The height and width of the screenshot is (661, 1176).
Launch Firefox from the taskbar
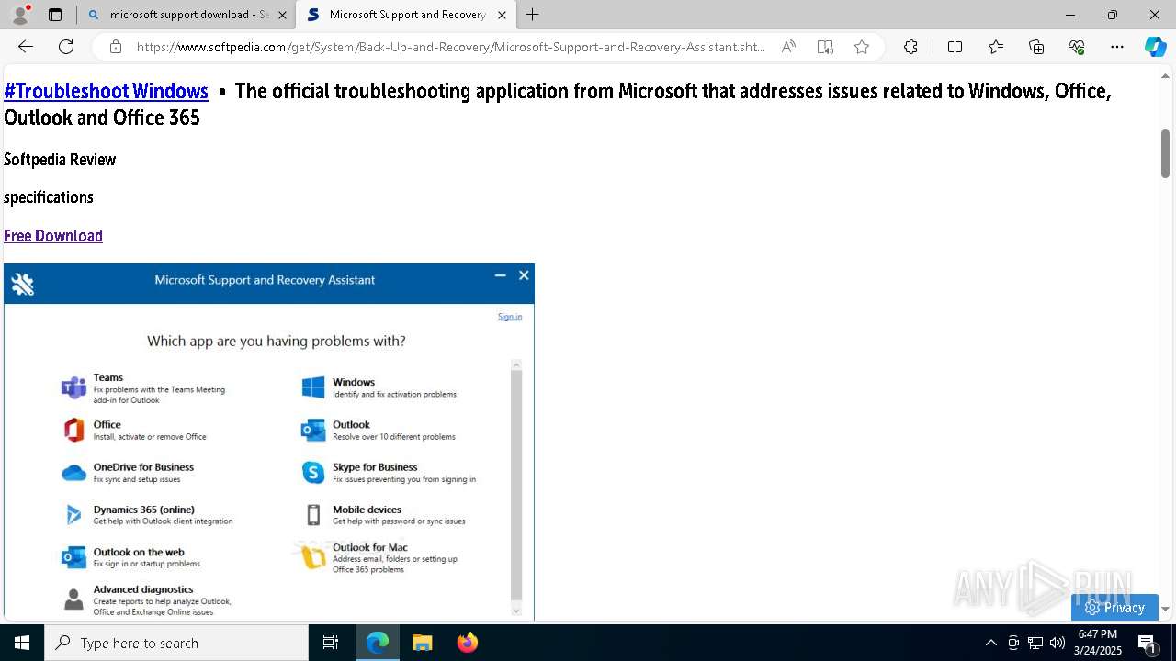coord(467,643)
